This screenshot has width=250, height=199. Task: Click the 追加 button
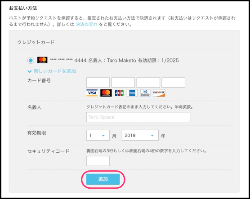[x=103, y=179]
